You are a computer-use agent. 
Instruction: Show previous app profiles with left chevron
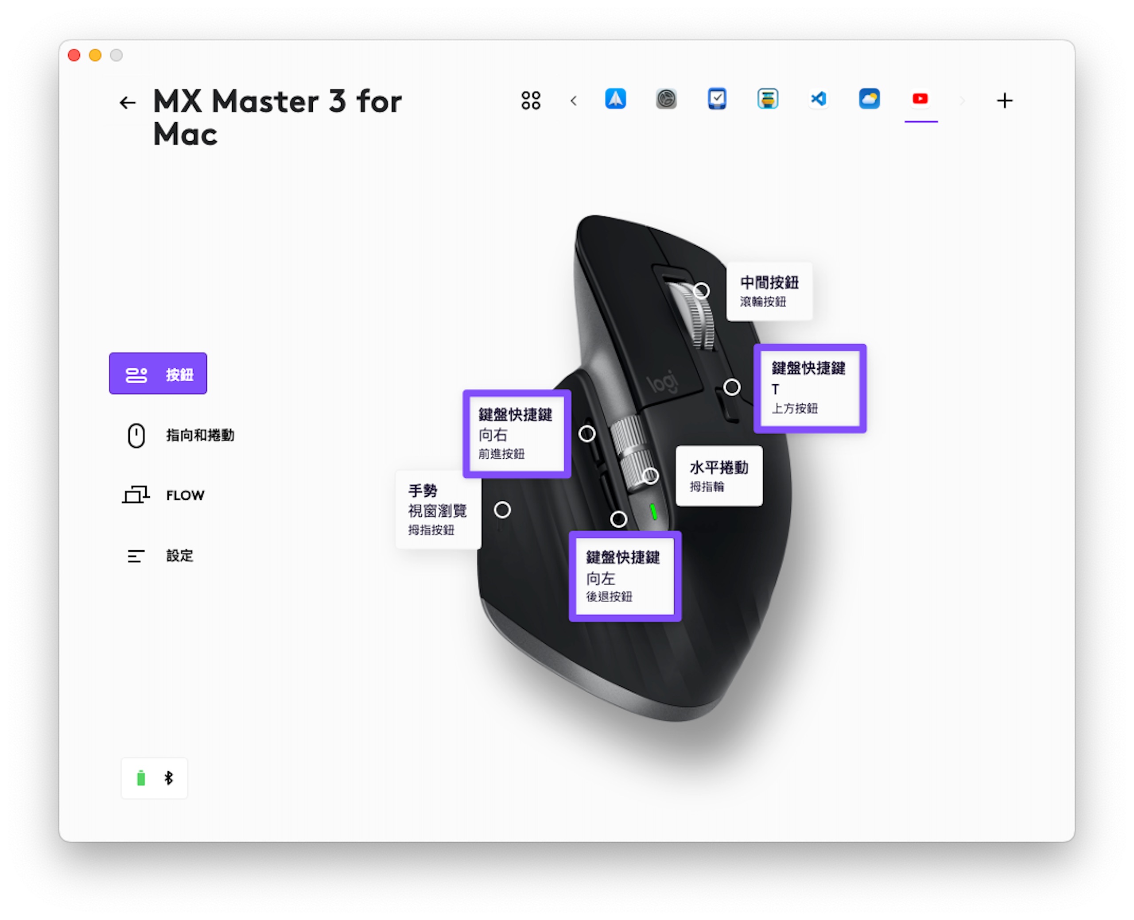573,101
